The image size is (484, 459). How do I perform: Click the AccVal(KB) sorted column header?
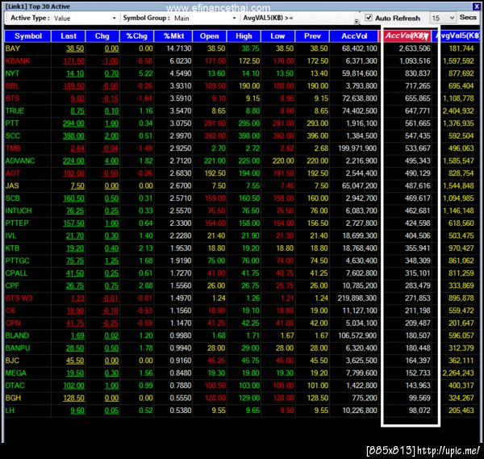[407, 36]
